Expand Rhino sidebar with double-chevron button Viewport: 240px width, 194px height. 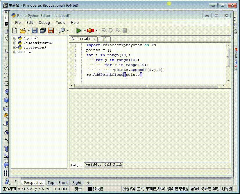[x=17, y=181]
